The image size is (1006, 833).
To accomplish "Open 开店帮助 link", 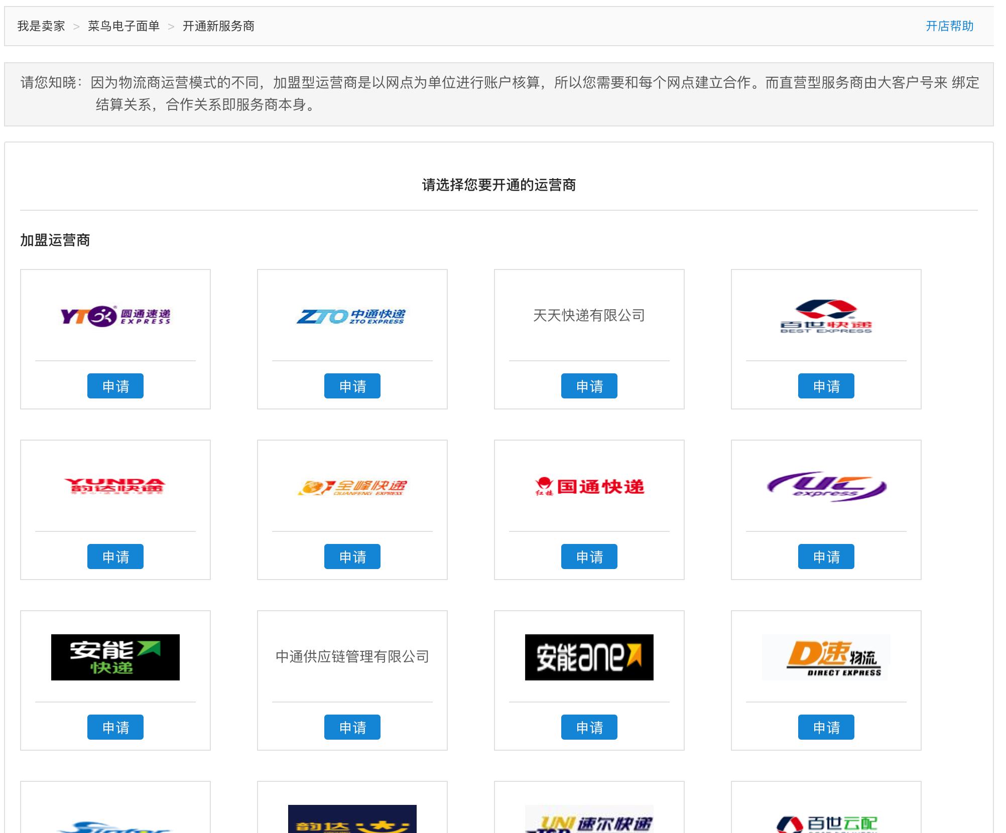I will coord(950,26).
